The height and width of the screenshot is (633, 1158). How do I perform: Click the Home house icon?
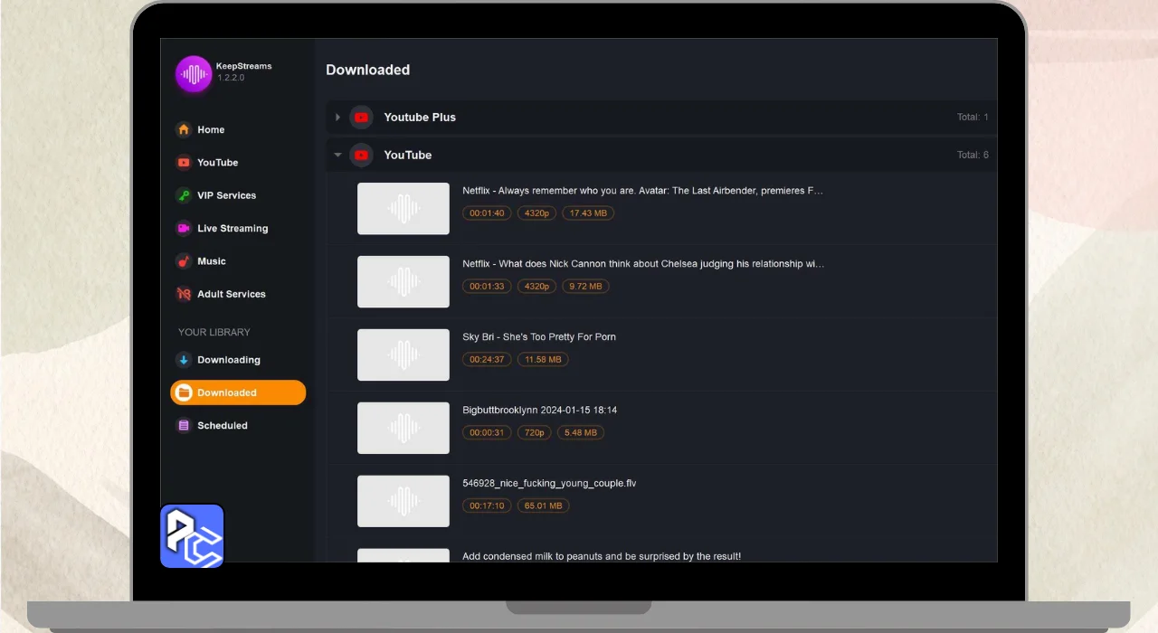pyautogui.click(x=184, y=129)
